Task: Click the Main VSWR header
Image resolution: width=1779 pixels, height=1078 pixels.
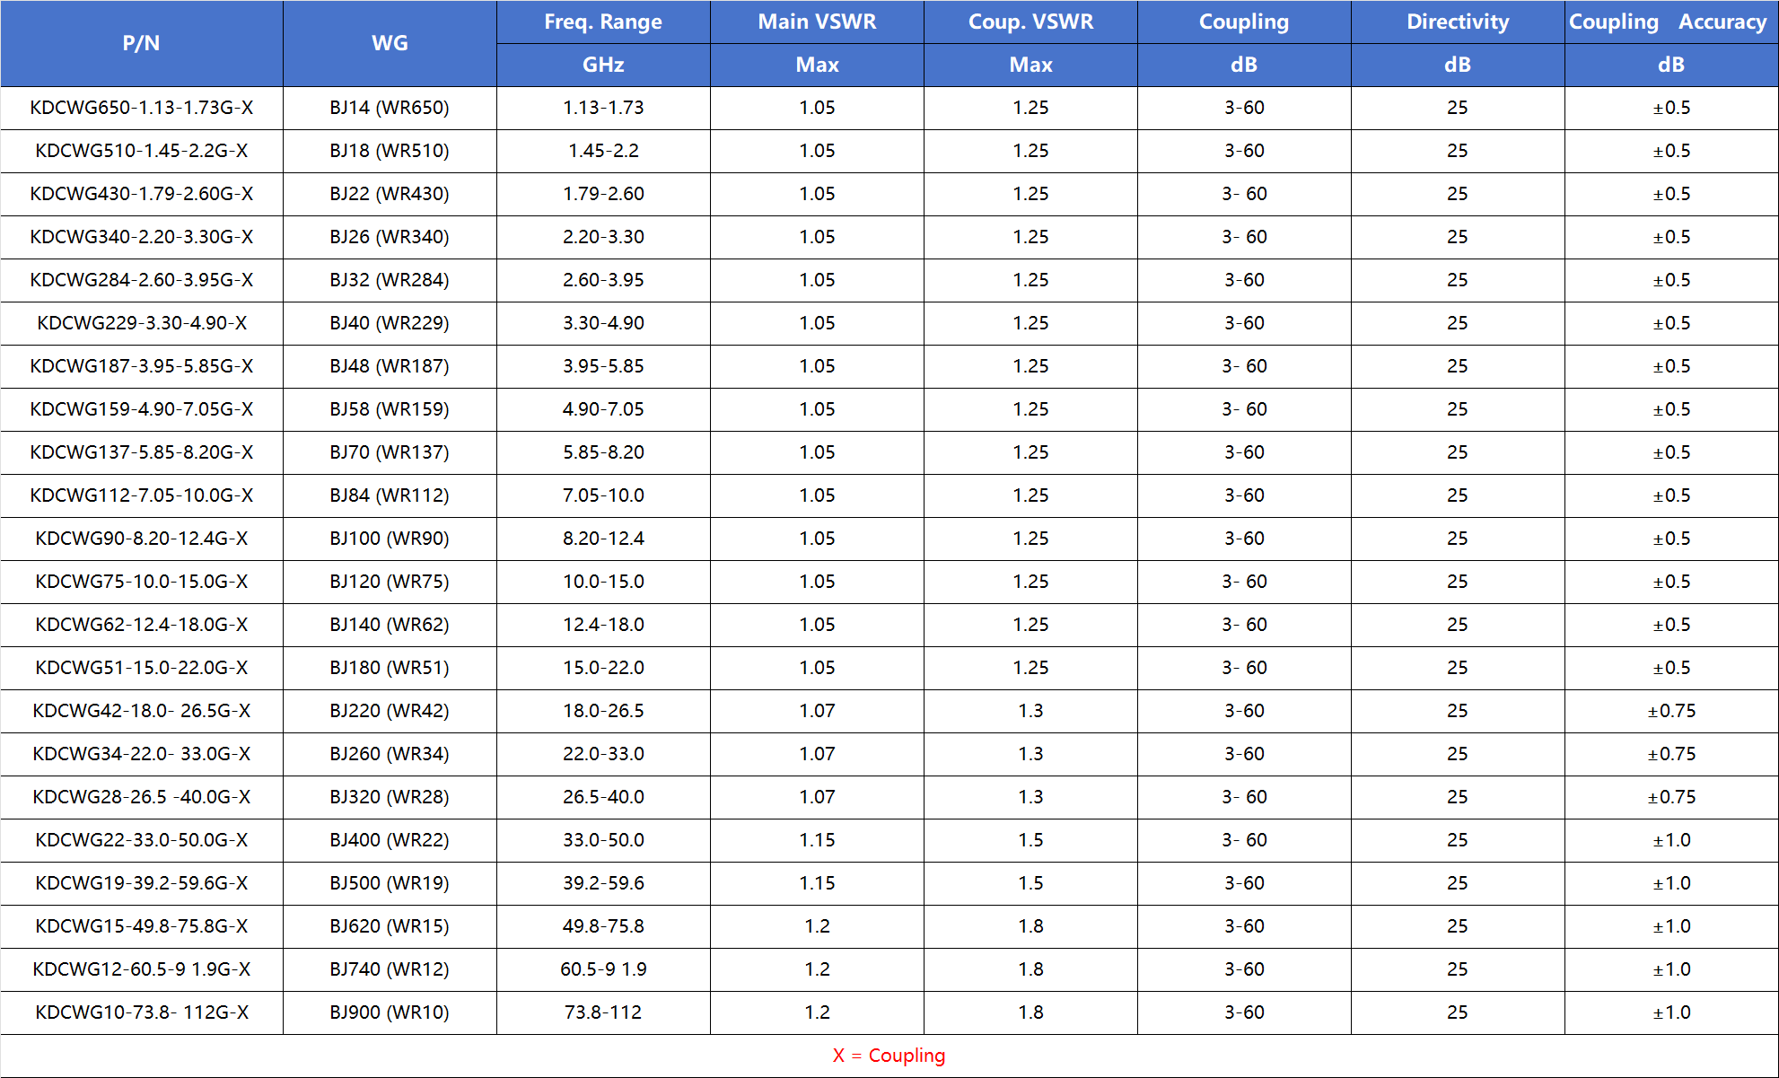Action: tap(817, 22)
